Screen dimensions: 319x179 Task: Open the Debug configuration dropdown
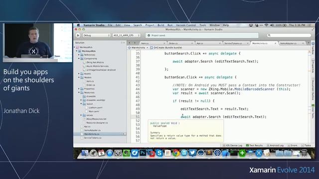pyautogui.click(x=96, y=35)
